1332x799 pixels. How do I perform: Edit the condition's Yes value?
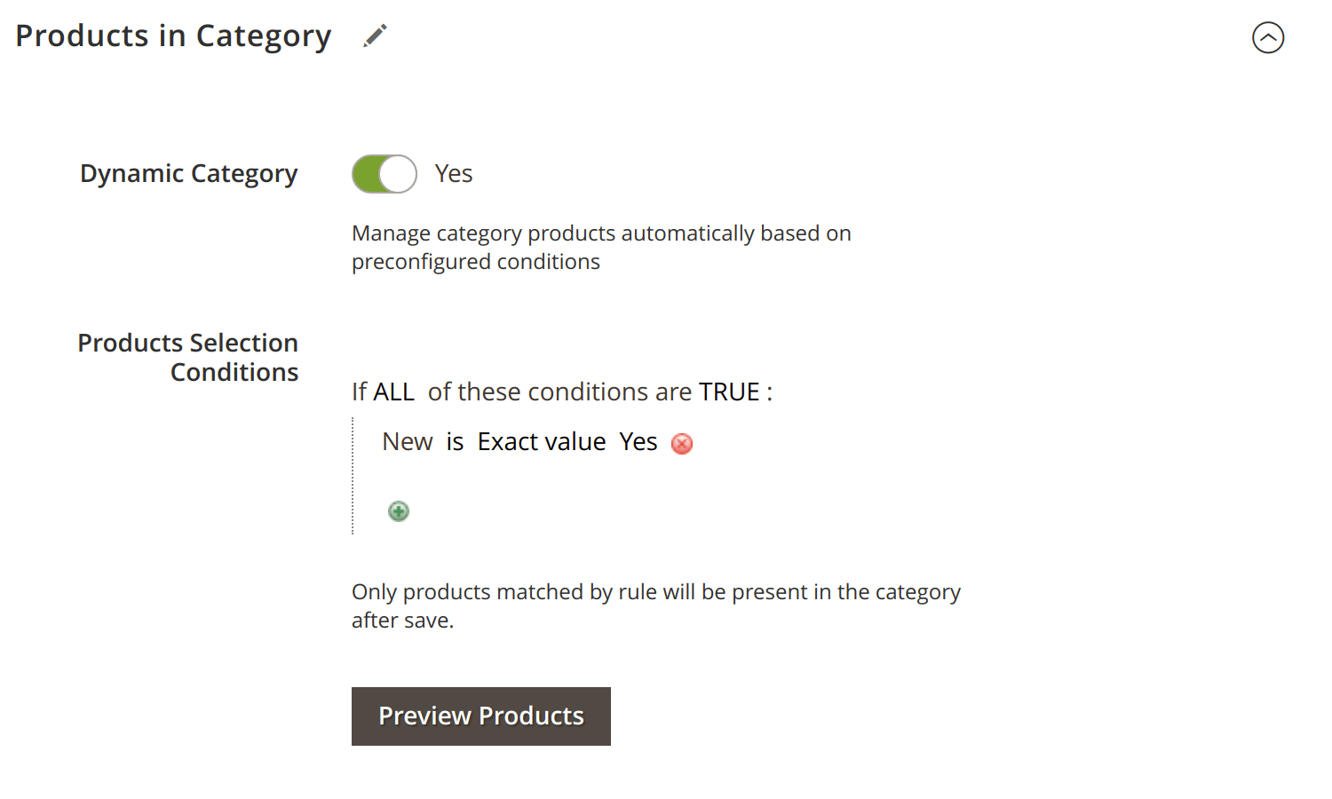coord(638,441)
